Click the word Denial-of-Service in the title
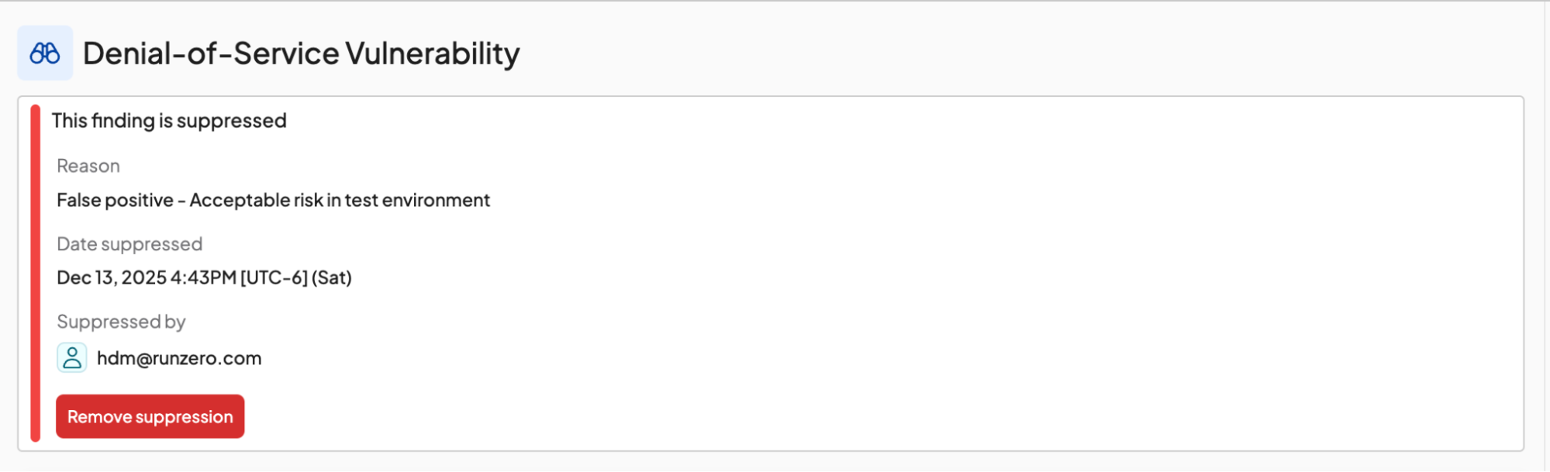Viewport: 1550px width, 472px height. (211, 53)
